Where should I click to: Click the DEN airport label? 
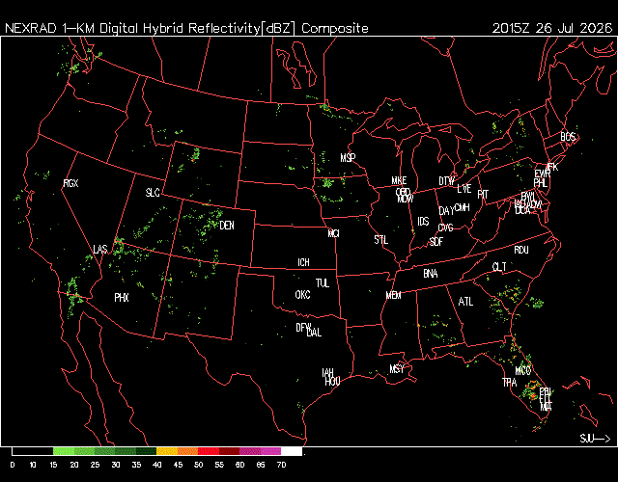click(227, 226)
